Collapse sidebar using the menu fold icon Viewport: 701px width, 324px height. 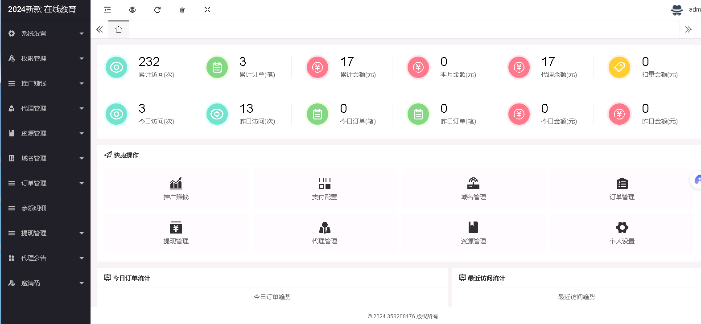coord(107,10)
